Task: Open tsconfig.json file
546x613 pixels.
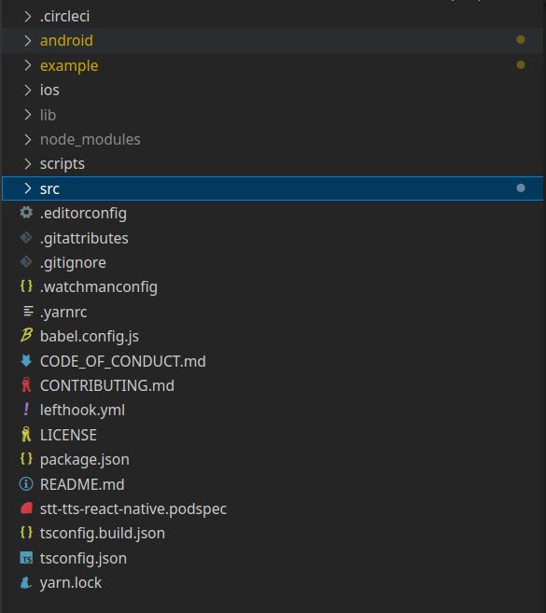Action: tap(83, 558)
